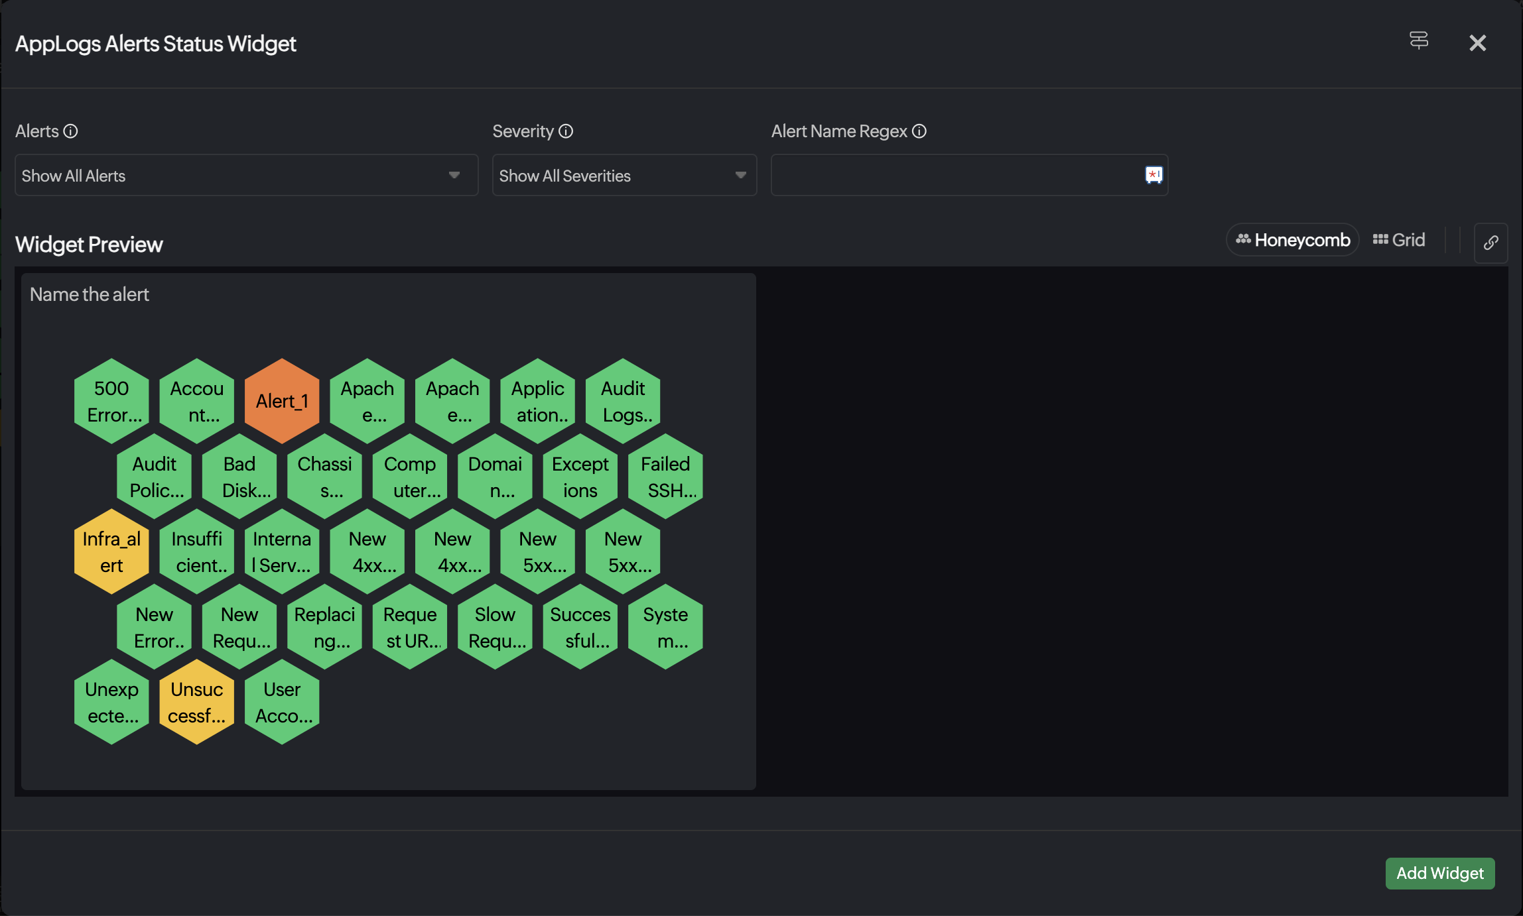Click the info icon next to the Alerts label

pyautogui.click(x=70, y=131)
